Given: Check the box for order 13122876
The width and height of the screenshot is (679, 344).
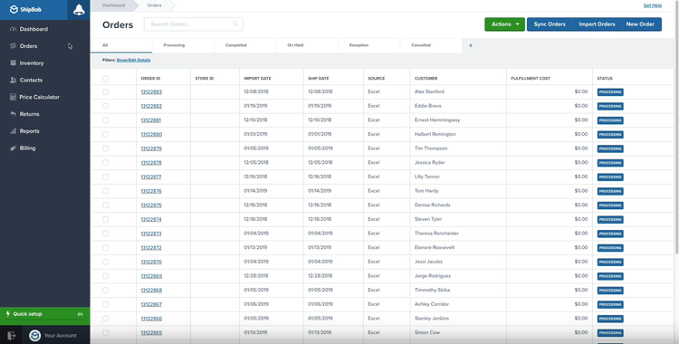Looking at the screenshot, I should pyautogui.click(x=106, y=191).
